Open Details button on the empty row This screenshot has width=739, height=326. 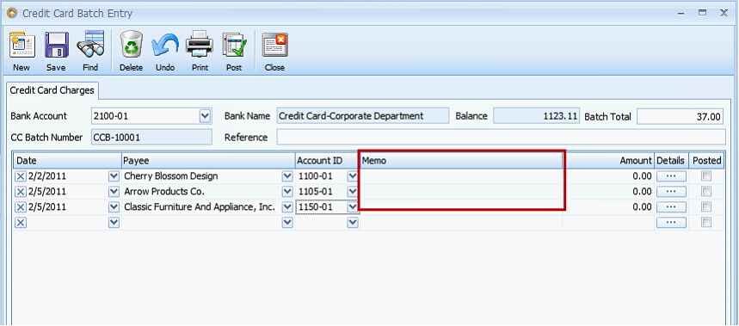click(671, 223)
